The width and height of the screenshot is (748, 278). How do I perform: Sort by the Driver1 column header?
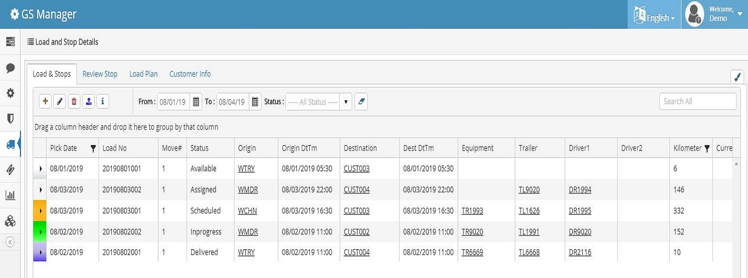(579, 148)
